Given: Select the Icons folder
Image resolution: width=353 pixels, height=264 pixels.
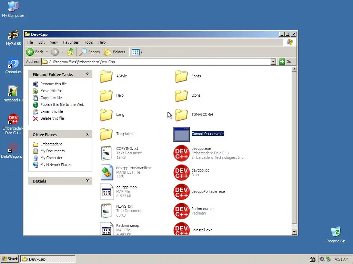Looking at the screenshot, I should pyautogui.click(x=181, y=96).
